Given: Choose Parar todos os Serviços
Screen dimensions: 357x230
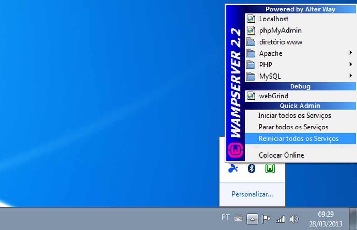Looking at the screenshot, I should click(x=294, y=127).
